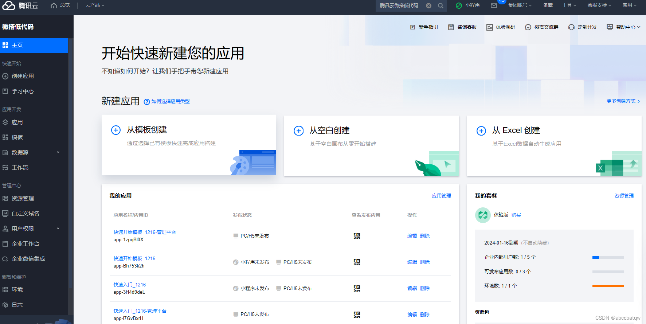Viewport: 646px width, 324px height.
Task: Open app 快速开始模板_1216 (app-Bh753k2h)
Action: [x=134, y=259]
